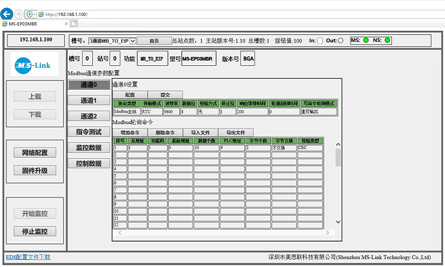Toggle the In checkbox
Viewport: 445px width, 267px height.
[320, 41]
